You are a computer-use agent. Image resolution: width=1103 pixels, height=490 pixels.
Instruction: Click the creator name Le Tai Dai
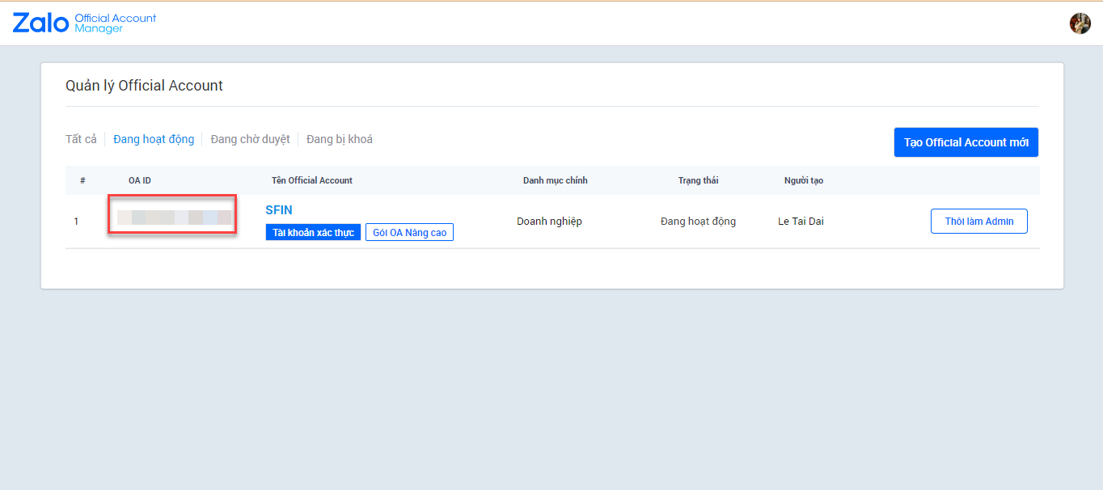tap(801, 222)
